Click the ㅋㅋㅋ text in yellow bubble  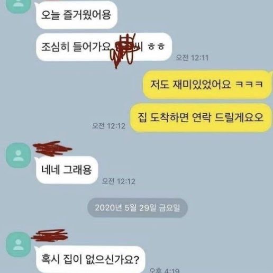[x=249, y=84]
